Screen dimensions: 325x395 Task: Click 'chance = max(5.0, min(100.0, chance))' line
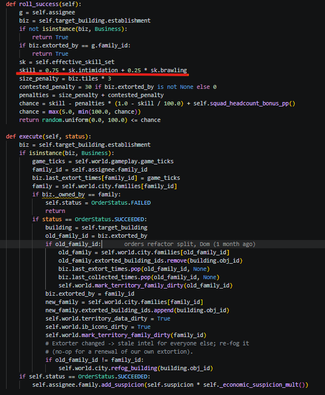(x=79, y=111)
